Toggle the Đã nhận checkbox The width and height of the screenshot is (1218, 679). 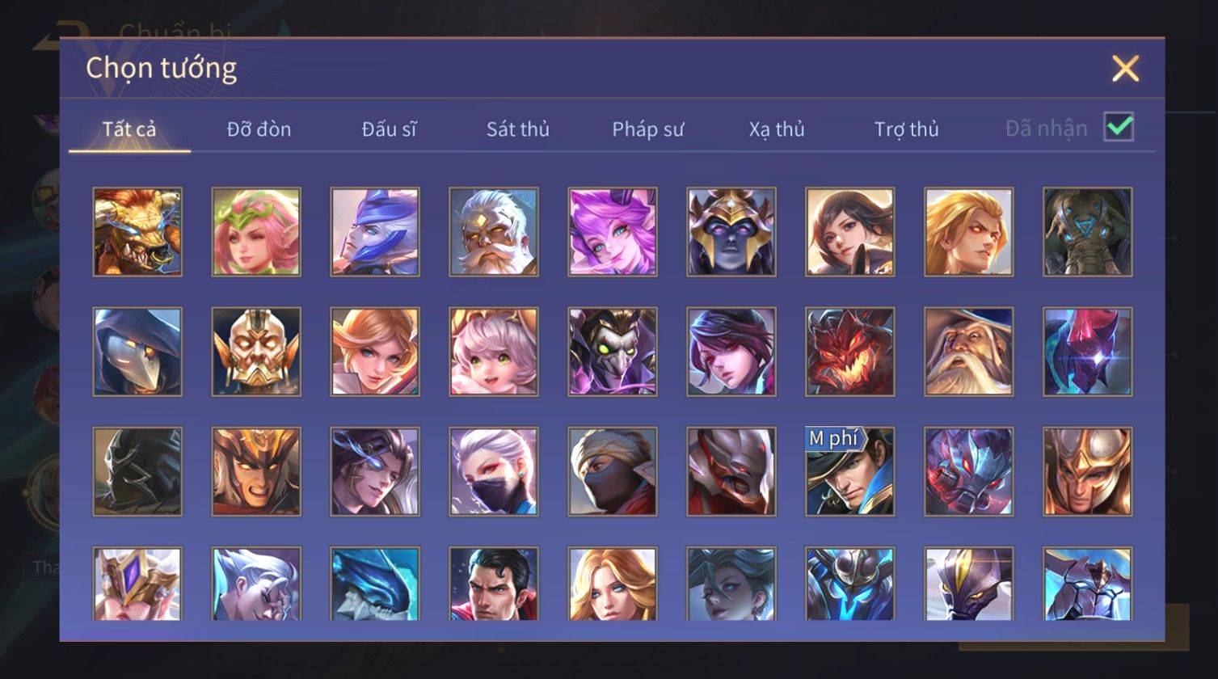[x=1119, y=128]
